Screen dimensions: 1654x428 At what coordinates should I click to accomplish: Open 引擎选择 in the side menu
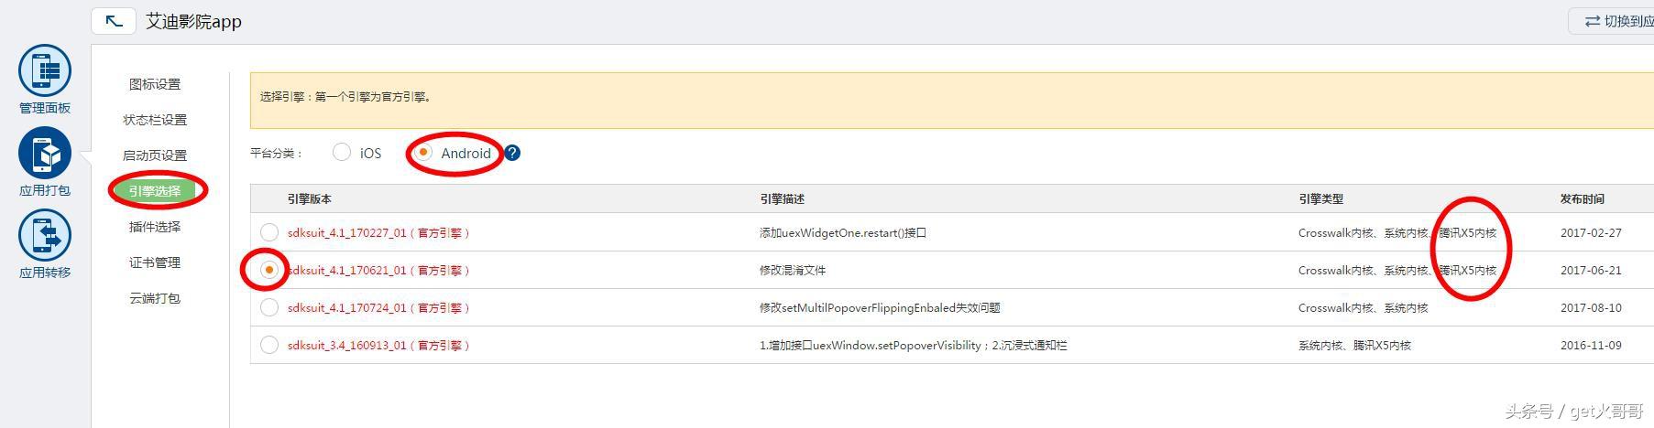155,191
